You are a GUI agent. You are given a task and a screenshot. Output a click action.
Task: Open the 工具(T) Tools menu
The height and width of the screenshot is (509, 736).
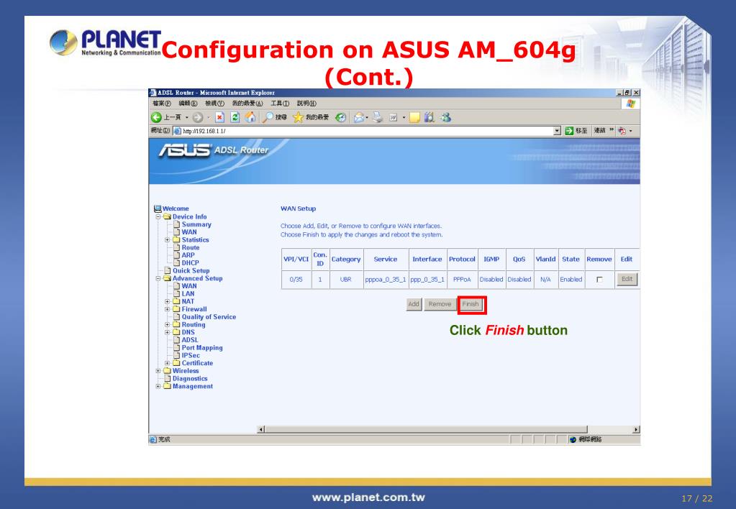pos(280,104)
